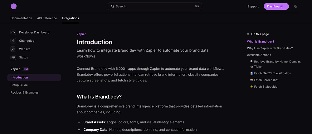This screenshot has height=134, width=312.
Task: Click the Developer Dashboard code icon
Action: tap(13, 32)
